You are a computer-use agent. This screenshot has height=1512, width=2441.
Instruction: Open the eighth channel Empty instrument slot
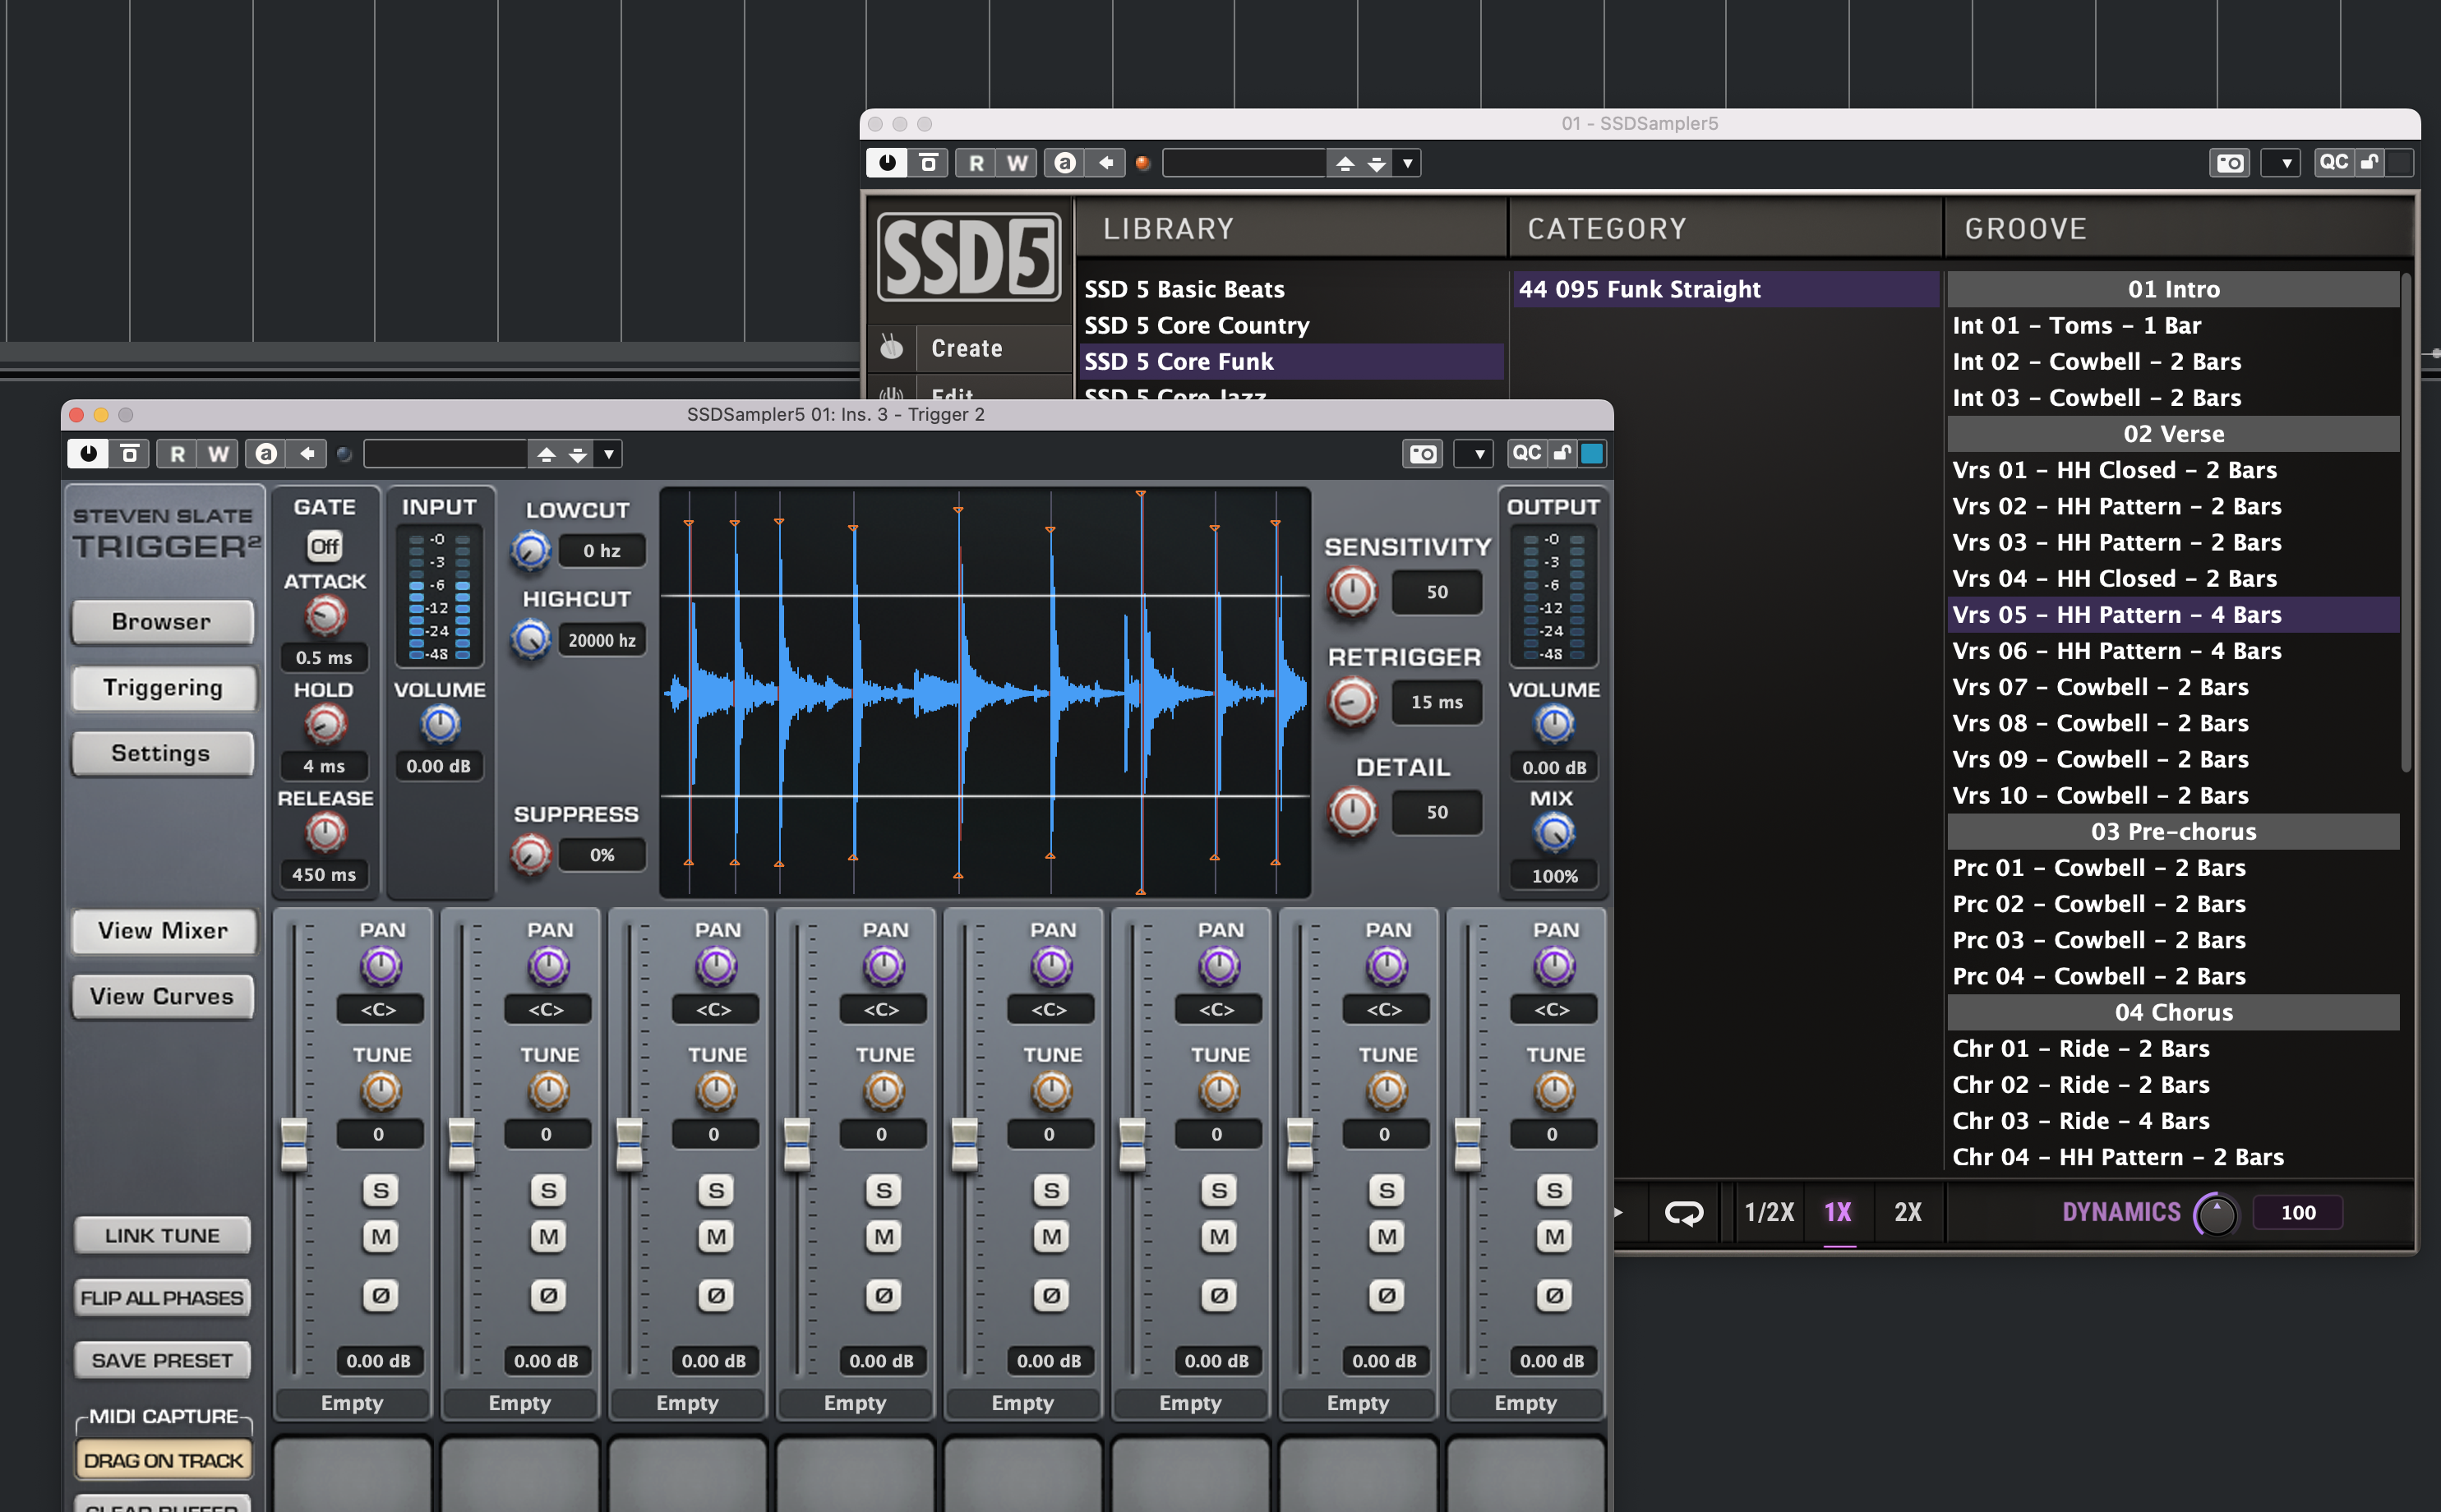tap(1525, 1403)
